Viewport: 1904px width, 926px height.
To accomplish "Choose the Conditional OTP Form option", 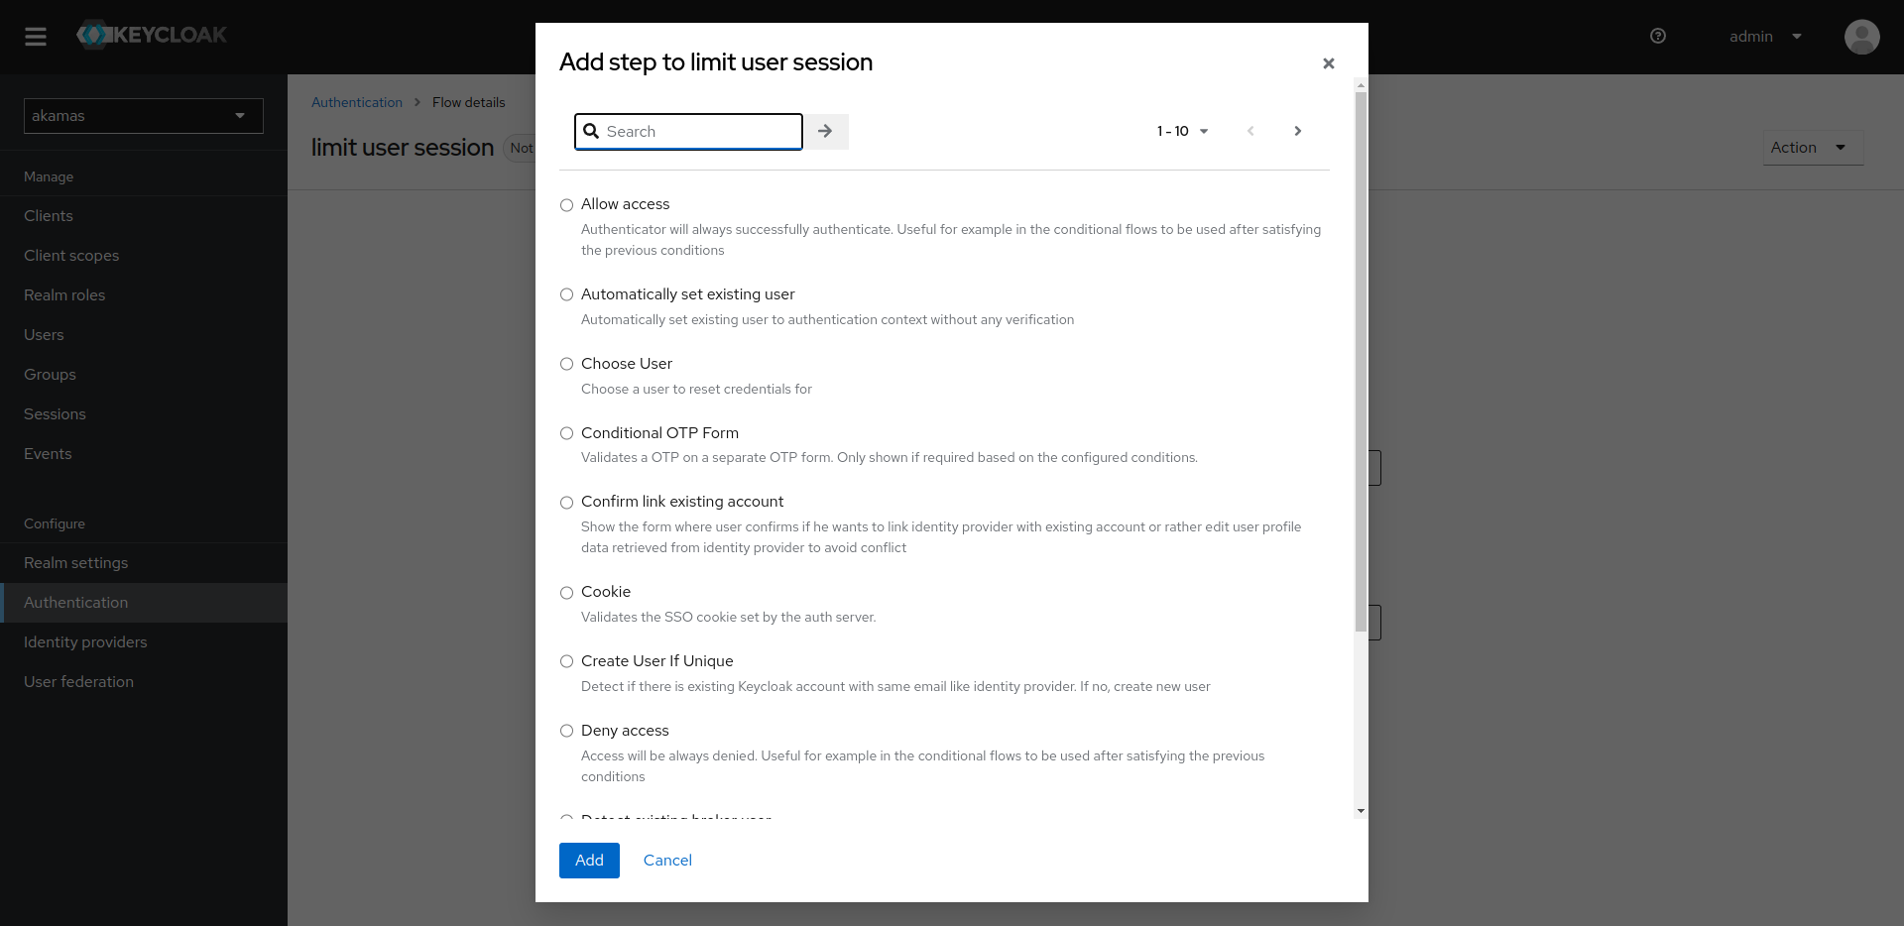I will click(x=567, y=433).
